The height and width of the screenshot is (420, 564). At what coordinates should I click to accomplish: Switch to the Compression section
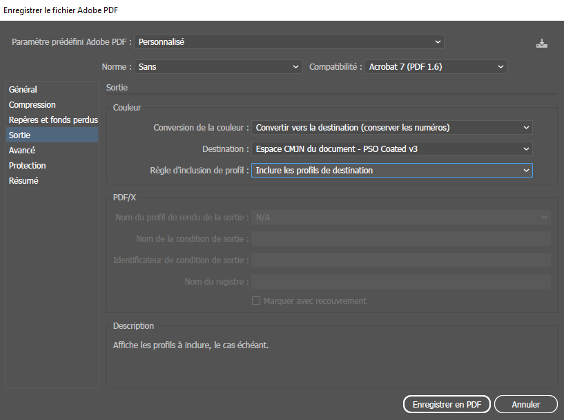coord(32,105)
